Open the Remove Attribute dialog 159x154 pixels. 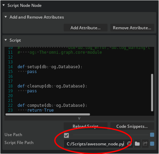point(132,28)
